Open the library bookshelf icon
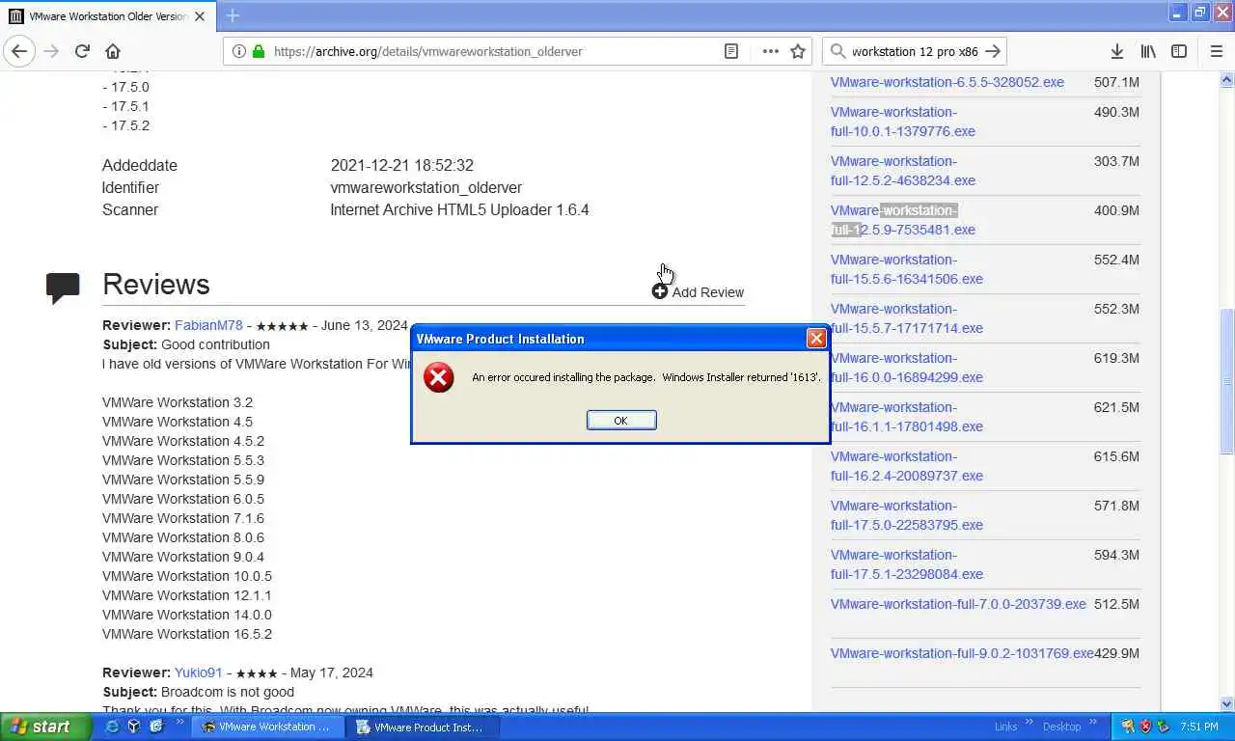The image size is (1235, 741). tap(1148, 51)
